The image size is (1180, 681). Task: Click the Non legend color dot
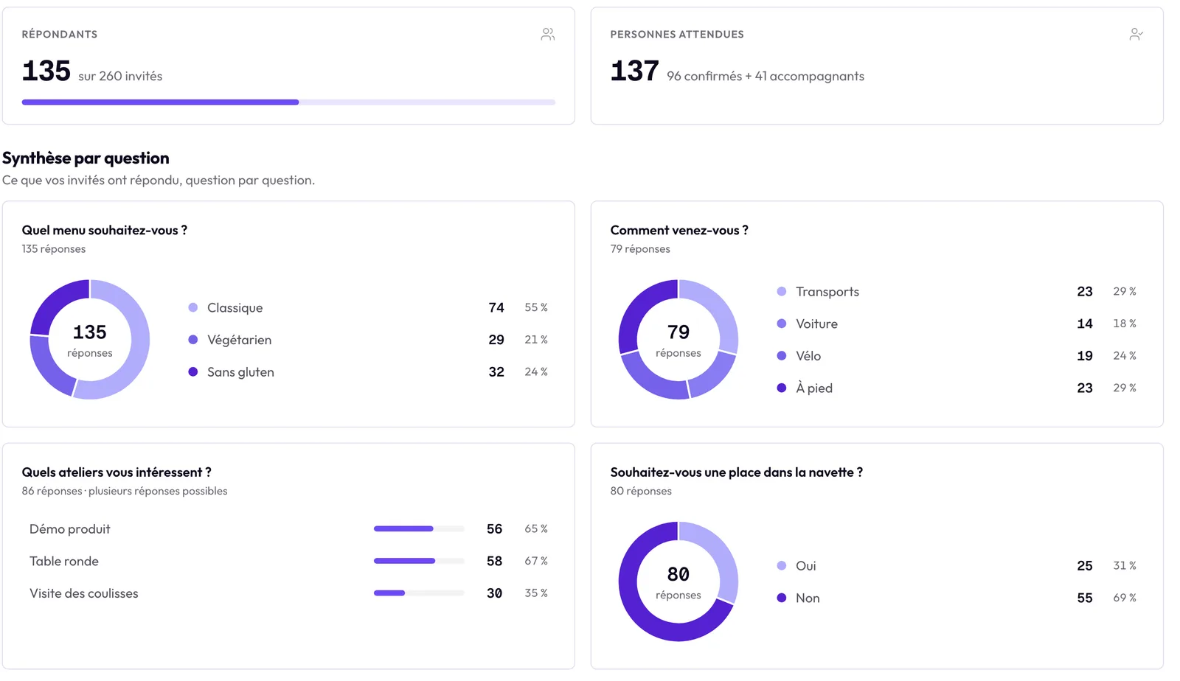pos(781,598)
